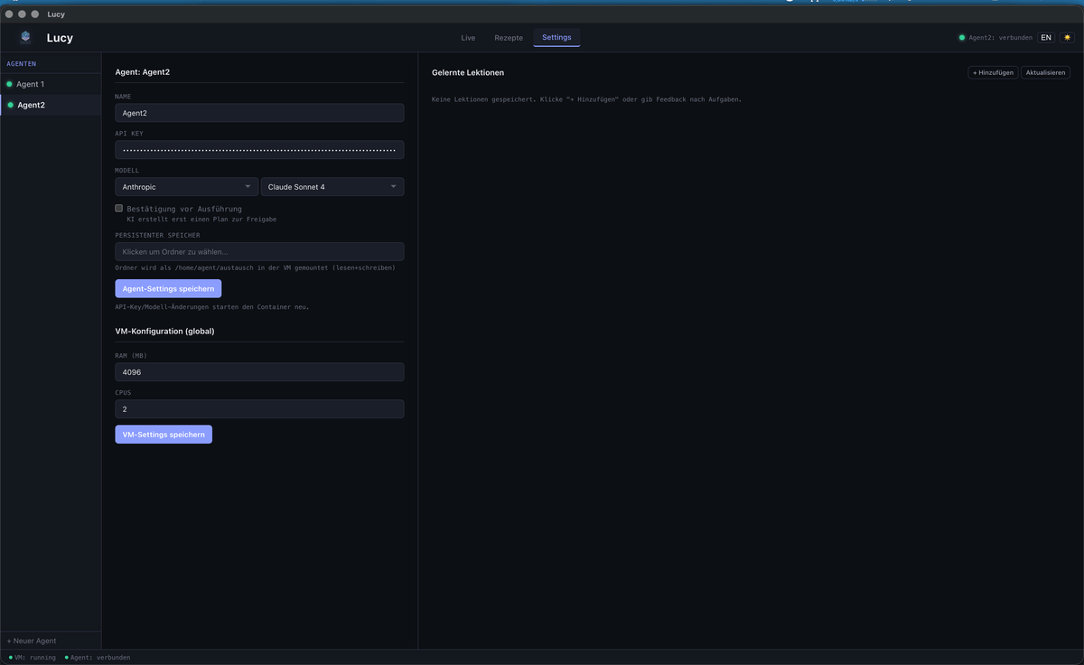Open the Rezepte tab
Screen dimensions: 1084x665
pos(508,38)
